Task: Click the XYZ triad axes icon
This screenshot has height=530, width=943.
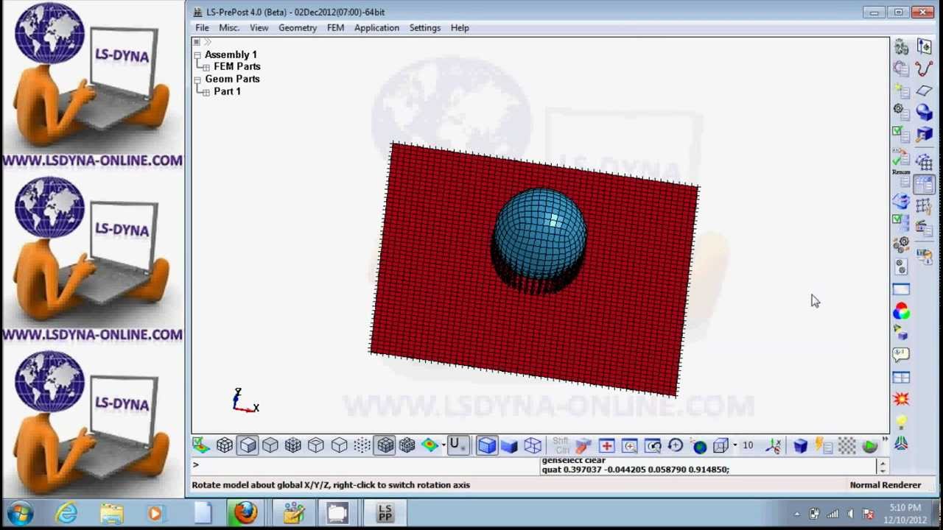Action: pyautogui.click(x=773, y=445)
